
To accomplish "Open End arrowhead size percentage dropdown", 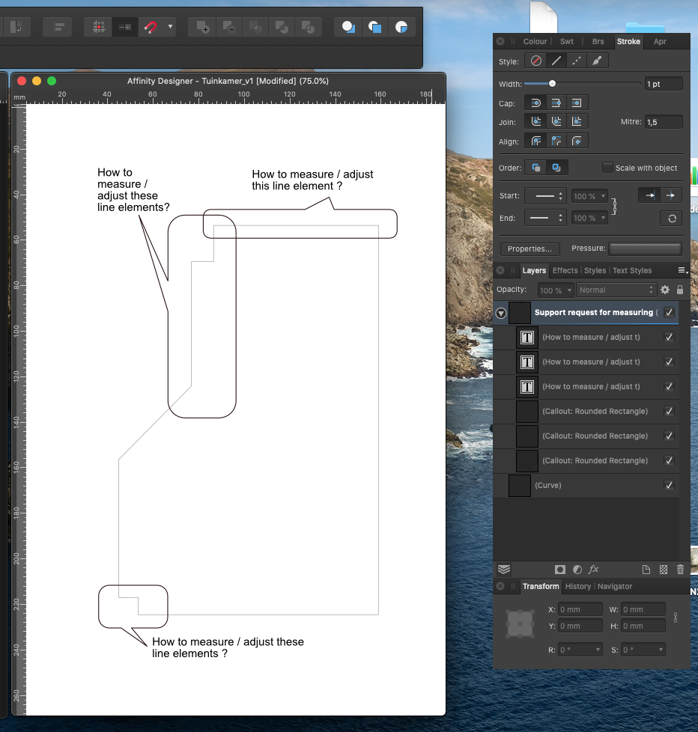I will pyautogui.click(x=589, y=218).
